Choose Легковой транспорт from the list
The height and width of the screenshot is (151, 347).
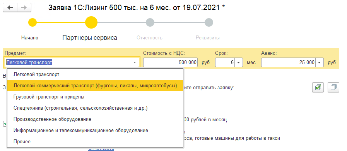(95, 75)
